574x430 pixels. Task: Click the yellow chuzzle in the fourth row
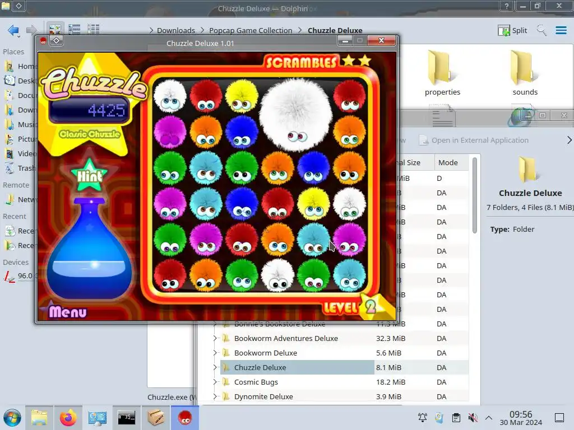click(x=313, y=203)
